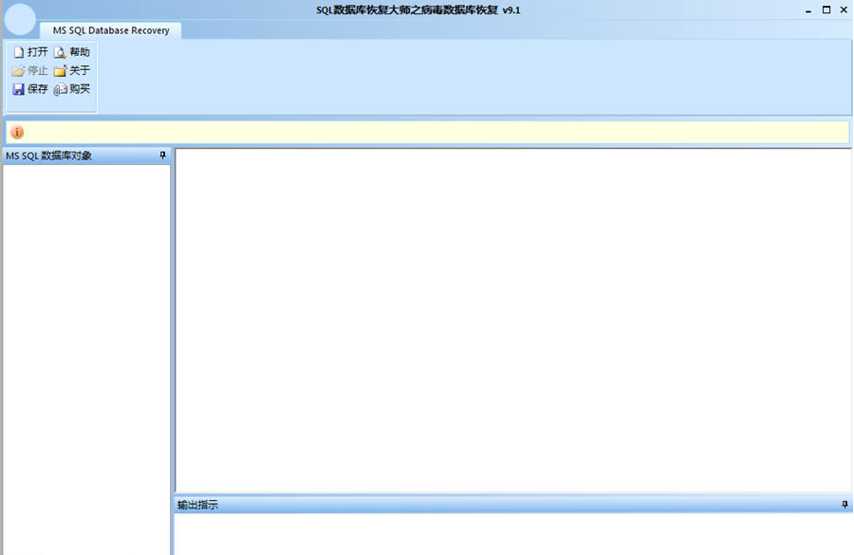The height and width of the screenshot is (555, 854).
Task: Click inside the output log area
Action: 513,534
